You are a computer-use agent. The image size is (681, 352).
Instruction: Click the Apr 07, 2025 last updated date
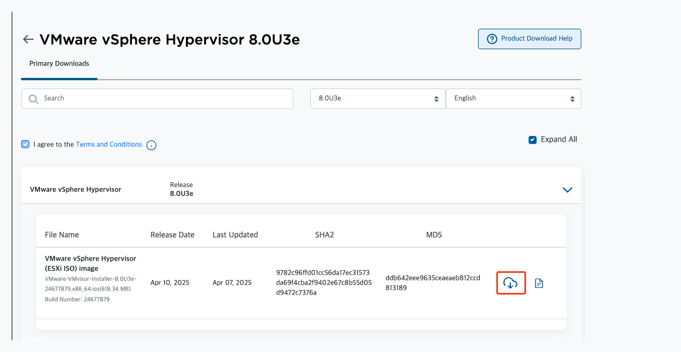click(x=232, y=283)
